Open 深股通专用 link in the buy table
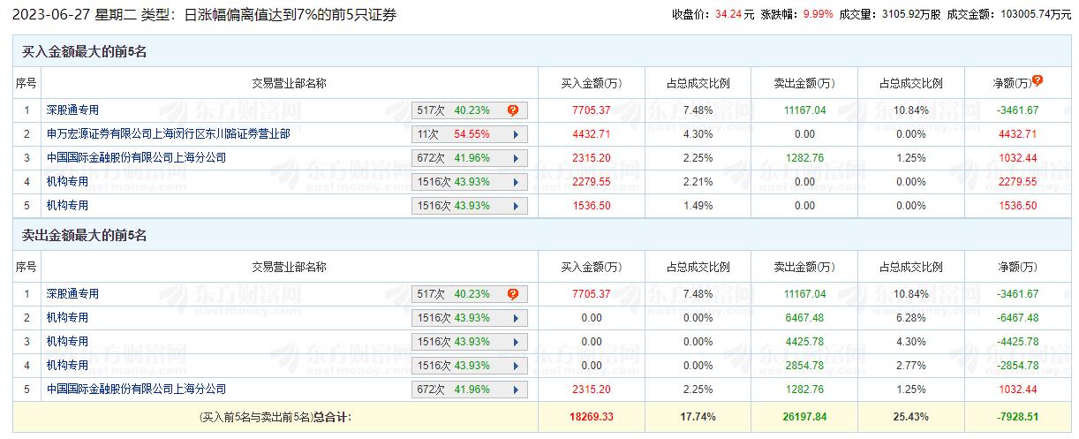Screen dimensions: 1079x439 tap(73, 110)
